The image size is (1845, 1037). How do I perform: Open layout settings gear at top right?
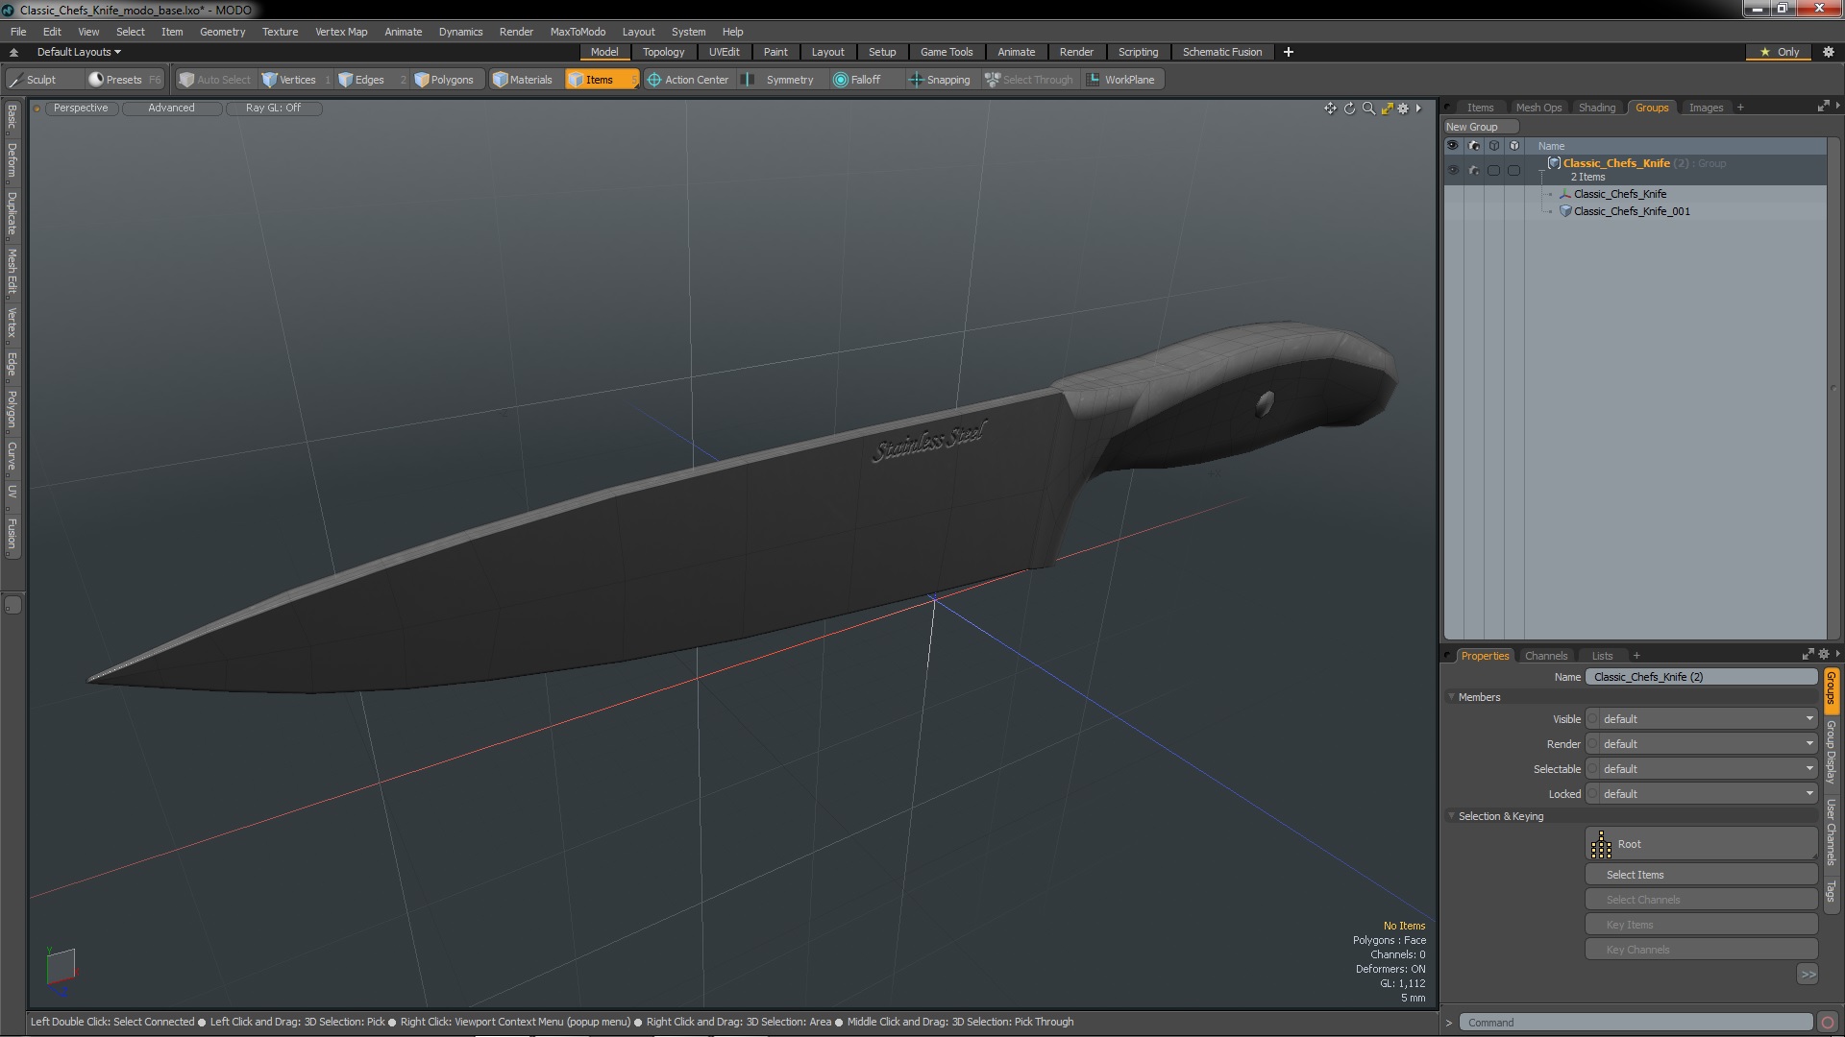point(1829,52)
